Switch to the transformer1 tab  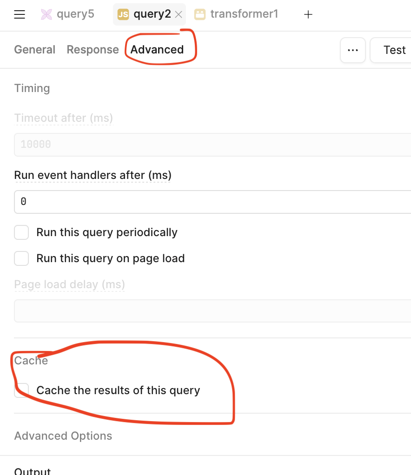coord(244,14)
